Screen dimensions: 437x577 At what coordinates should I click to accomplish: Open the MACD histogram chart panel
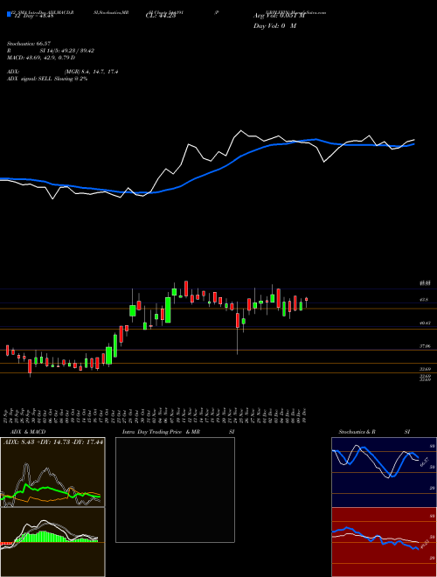(x=52, y=542)
